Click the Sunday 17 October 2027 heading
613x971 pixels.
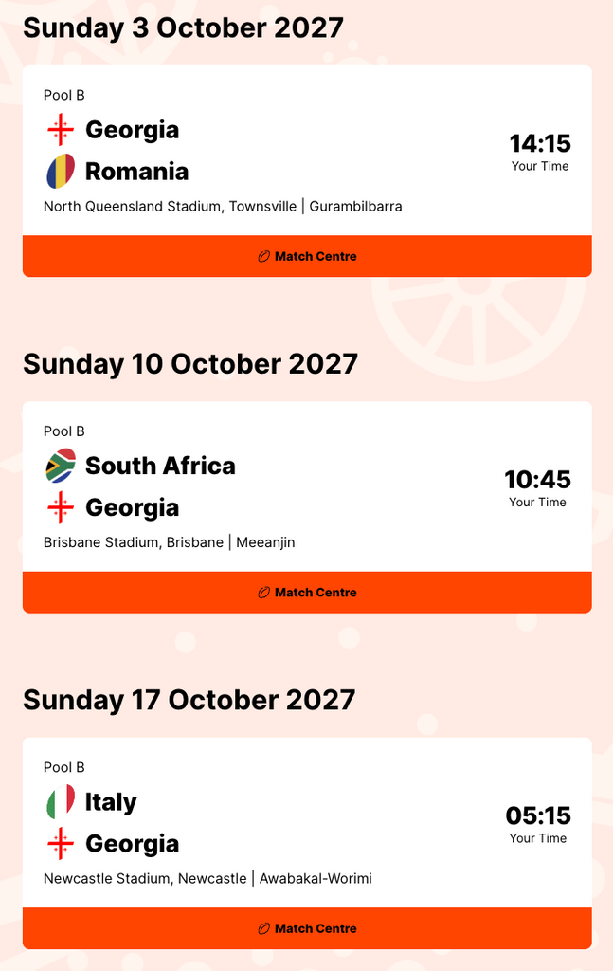click(x=189, y=700)
